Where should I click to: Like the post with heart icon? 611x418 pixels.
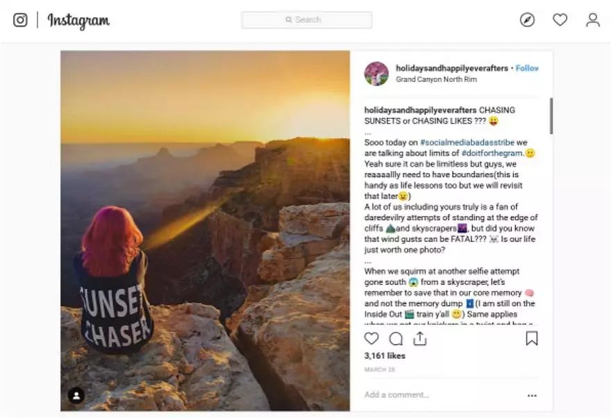point(371,338)
